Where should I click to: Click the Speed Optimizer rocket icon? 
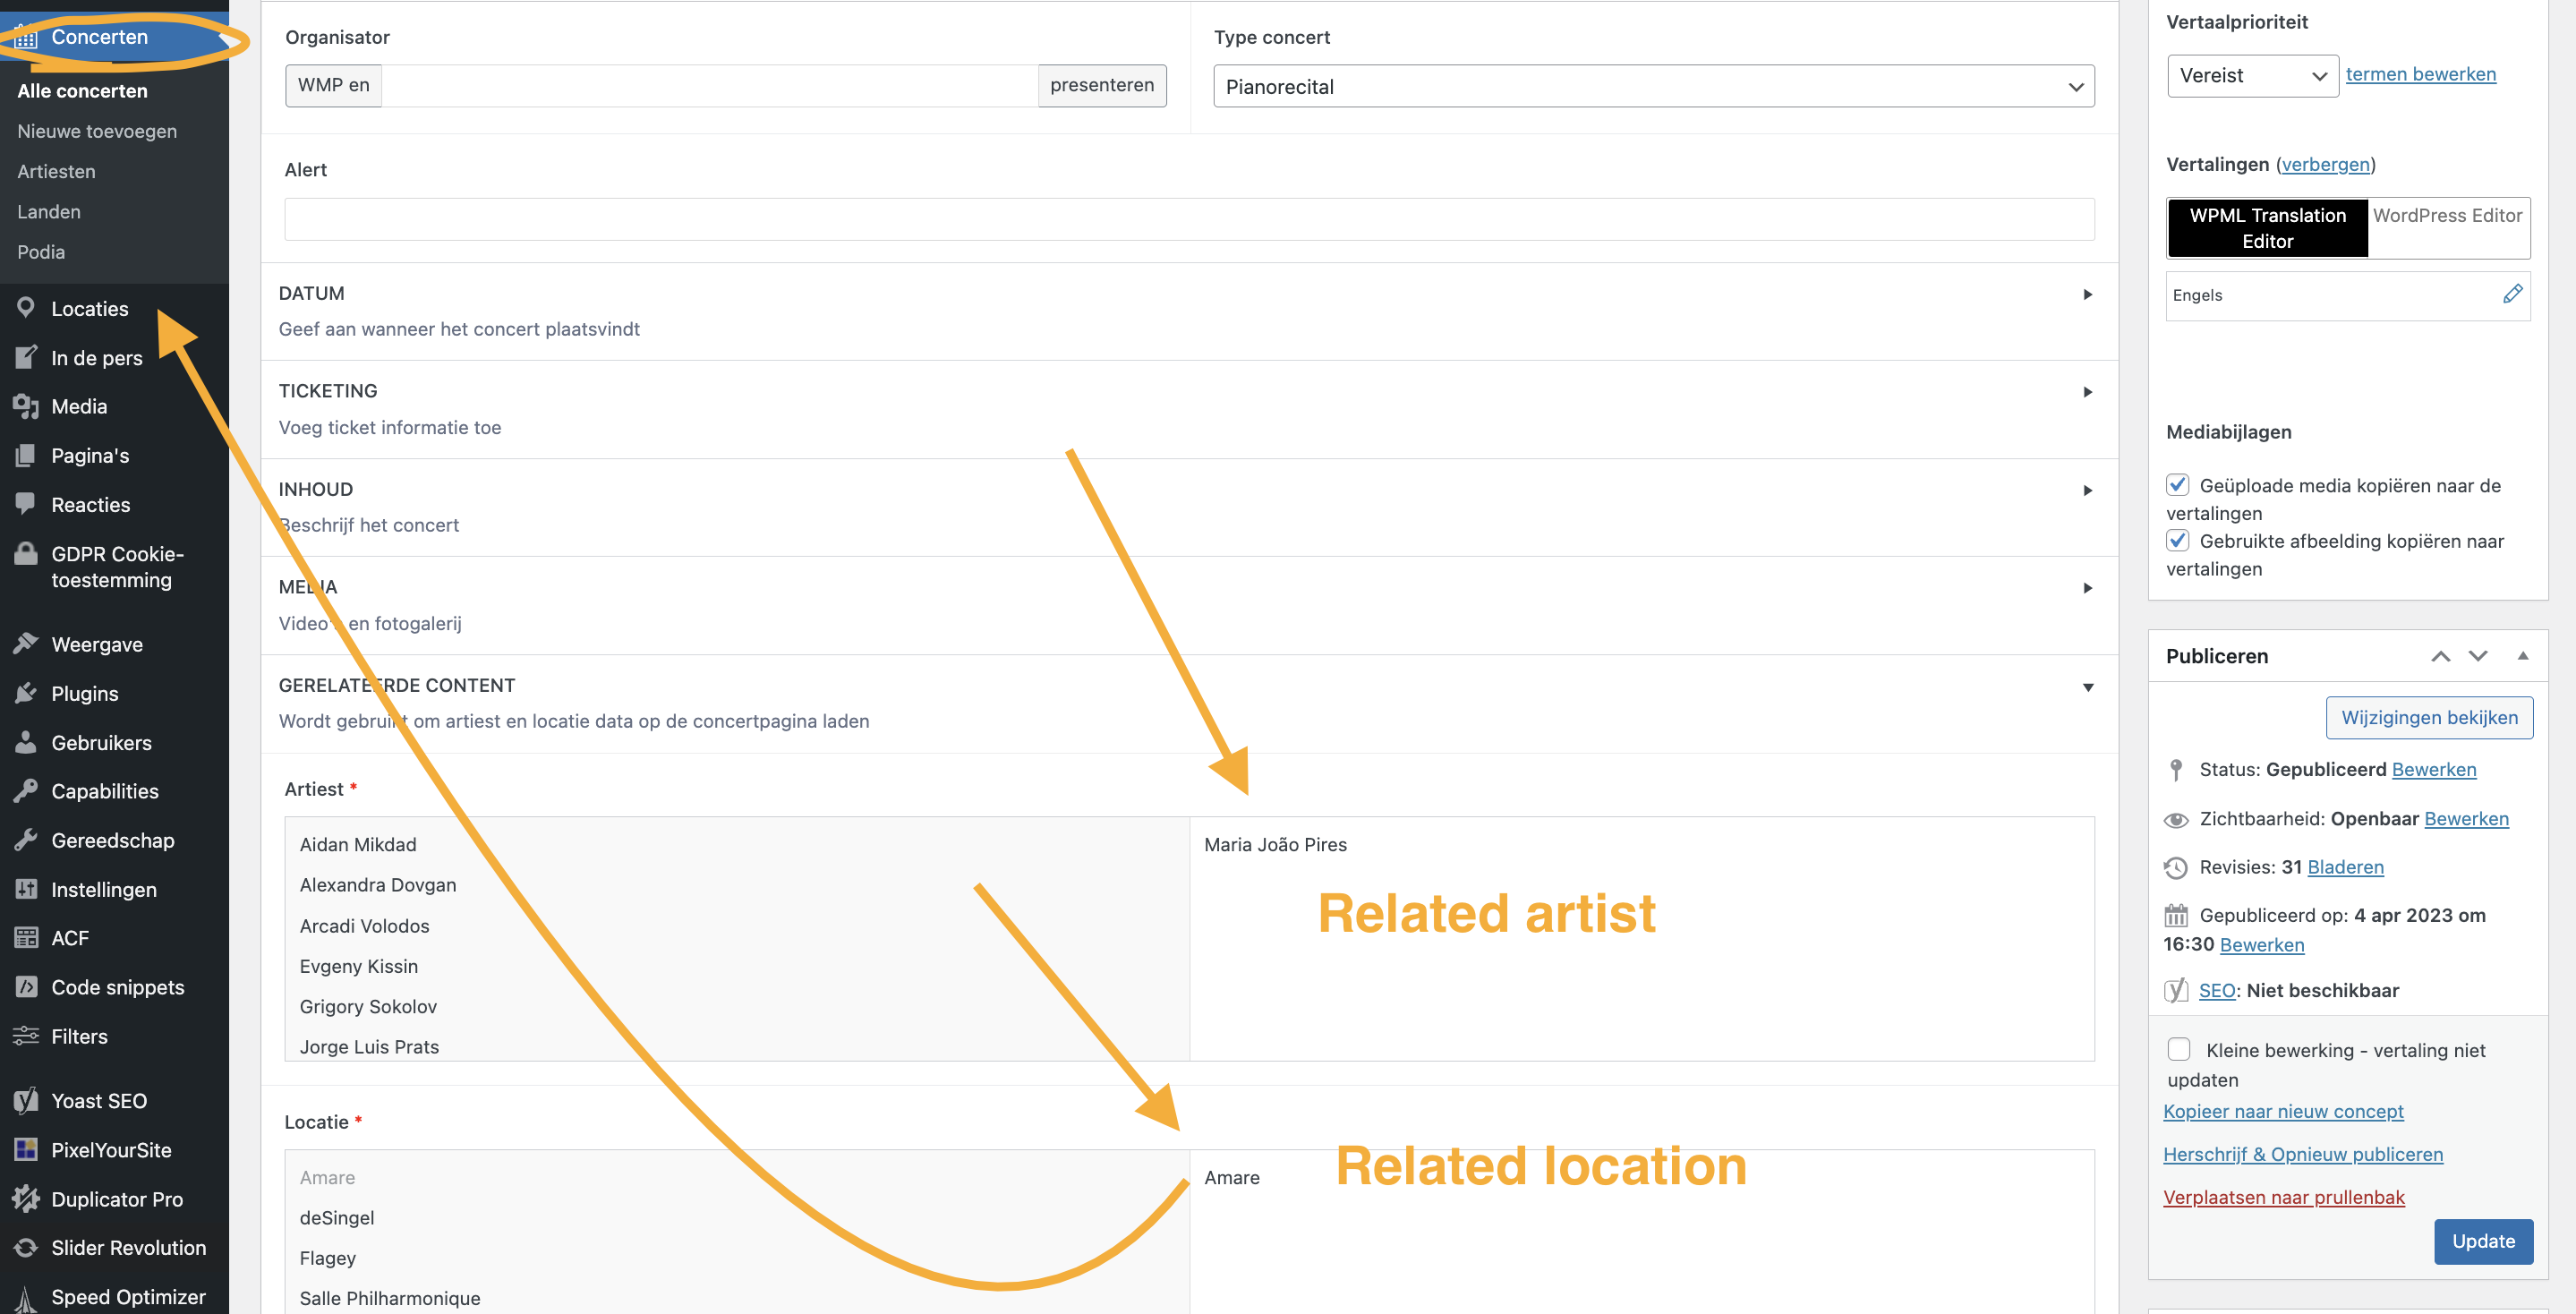point(26,1297)
